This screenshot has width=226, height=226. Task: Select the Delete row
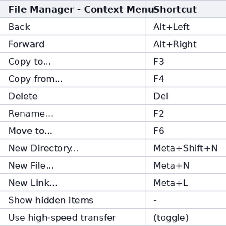pyautogui.click(x=113, y=96)
